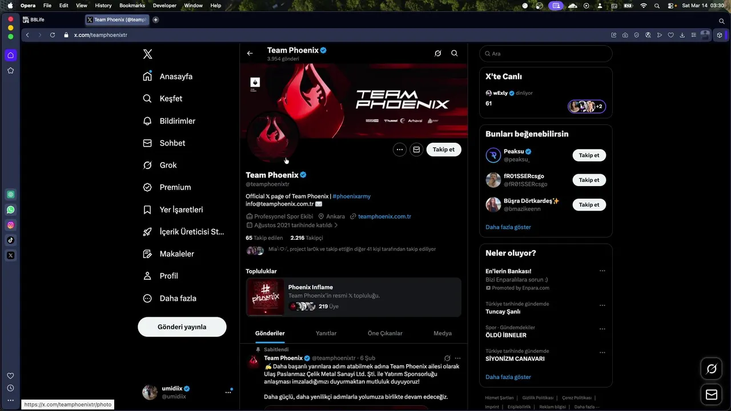Viewport: 731px width, 411px height.
Task: Open the three-dot more options button on profile
Action: pyautogui.click(x=400, y=150)
